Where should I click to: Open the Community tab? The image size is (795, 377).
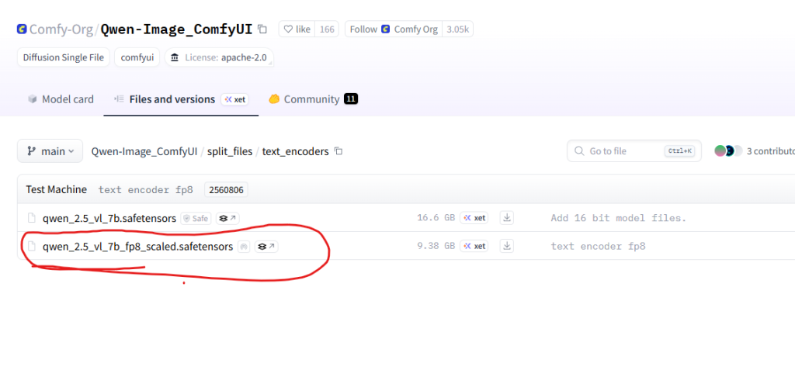[311, 99]
